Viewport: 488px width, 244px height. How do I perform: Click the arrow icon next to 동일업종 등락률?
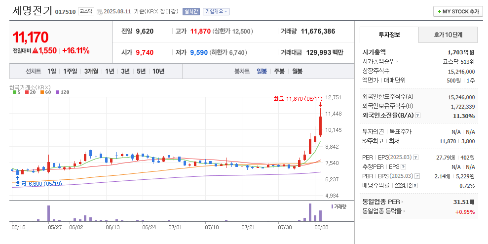tap(404, 211)
